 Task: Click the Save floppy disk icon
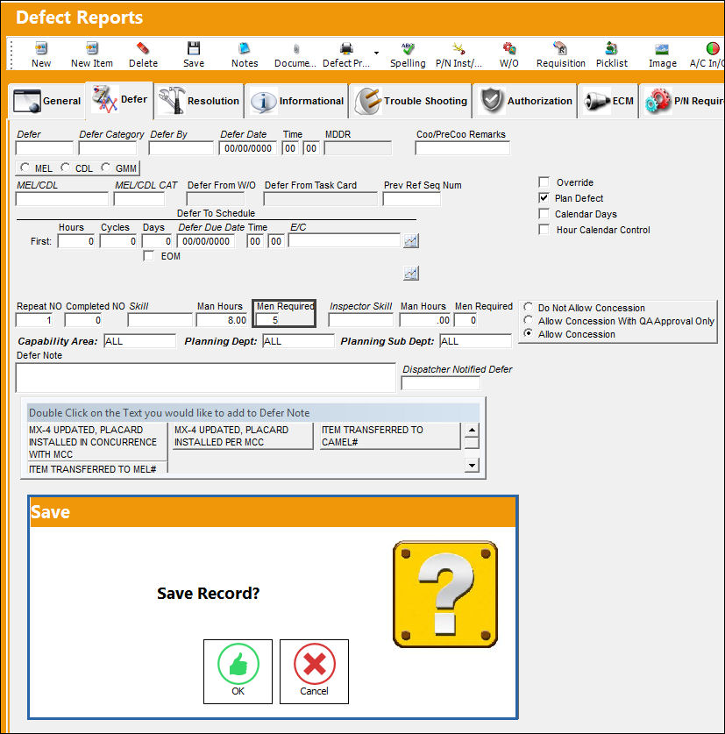click(193, 48)
